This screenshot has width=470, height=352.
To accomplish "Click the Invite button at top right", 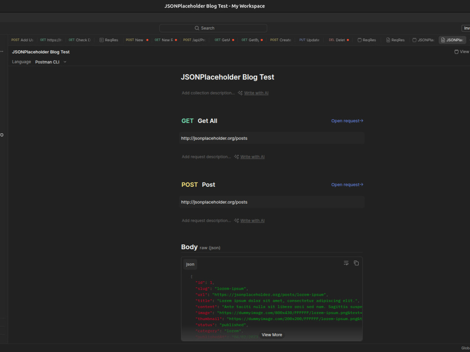I will (466, 28).
